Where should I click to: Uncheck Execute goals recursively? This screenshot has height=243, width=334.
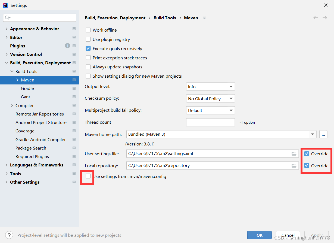pos(88,48)
